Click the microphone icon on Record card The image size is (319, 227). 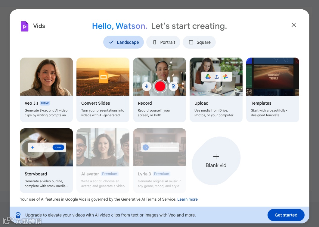(x=147, y=86)
